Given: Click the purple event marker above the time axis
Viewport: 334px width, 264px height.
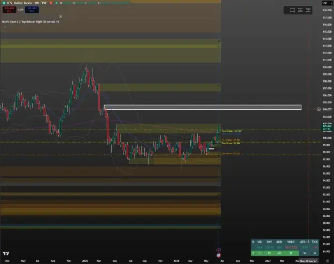Looking at the screenshot, I should [219, 250].
